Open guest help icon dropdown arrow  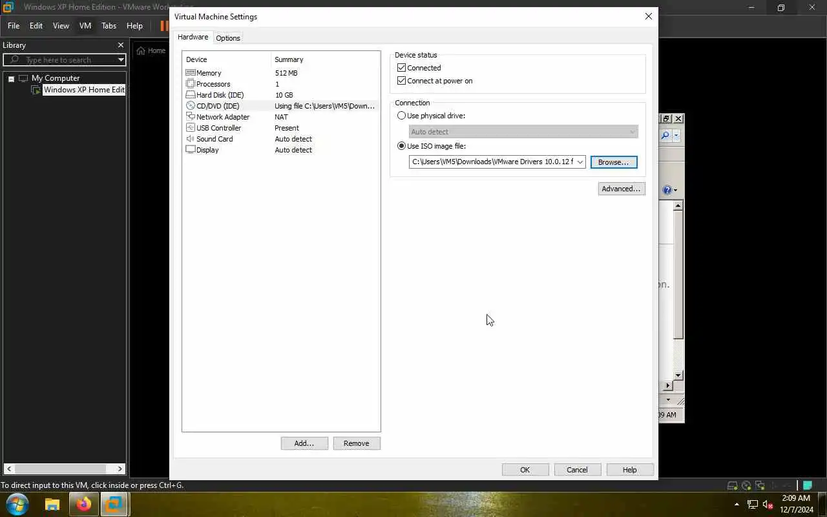click(x=675, y=190)
